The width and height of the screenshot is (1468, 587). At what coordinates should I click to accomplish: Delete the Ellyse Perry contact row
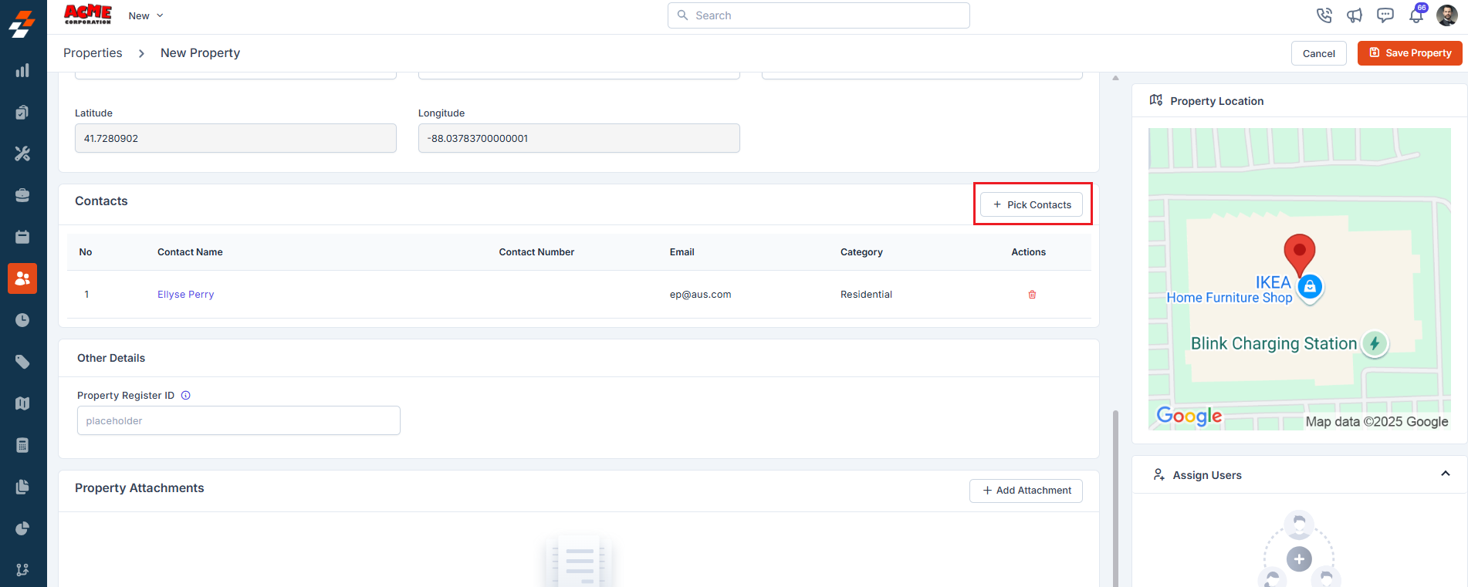point(1032,295)
